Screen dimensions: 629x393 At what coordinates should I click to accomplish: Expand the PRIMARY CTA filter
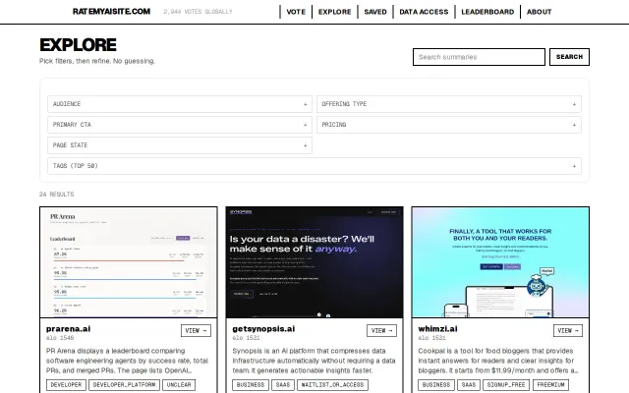tap(180, 125)
